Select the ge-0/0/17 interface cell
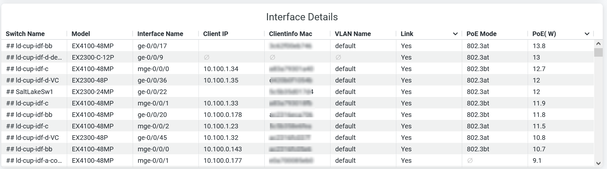The height and width of the screenshot is (169, 607). tap(152, 46)
